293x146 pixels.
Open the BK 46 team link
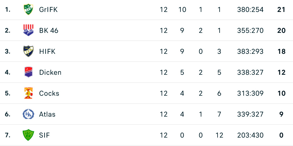[49, 31]
